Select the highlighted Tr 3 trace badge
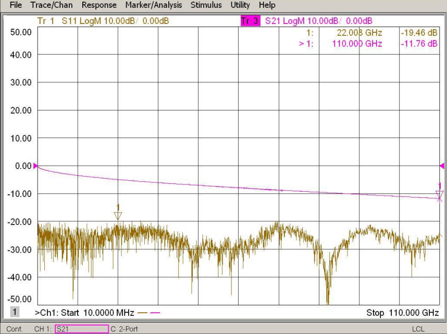The height and width of the screenshot is (334, 447). tap(250, 21)
